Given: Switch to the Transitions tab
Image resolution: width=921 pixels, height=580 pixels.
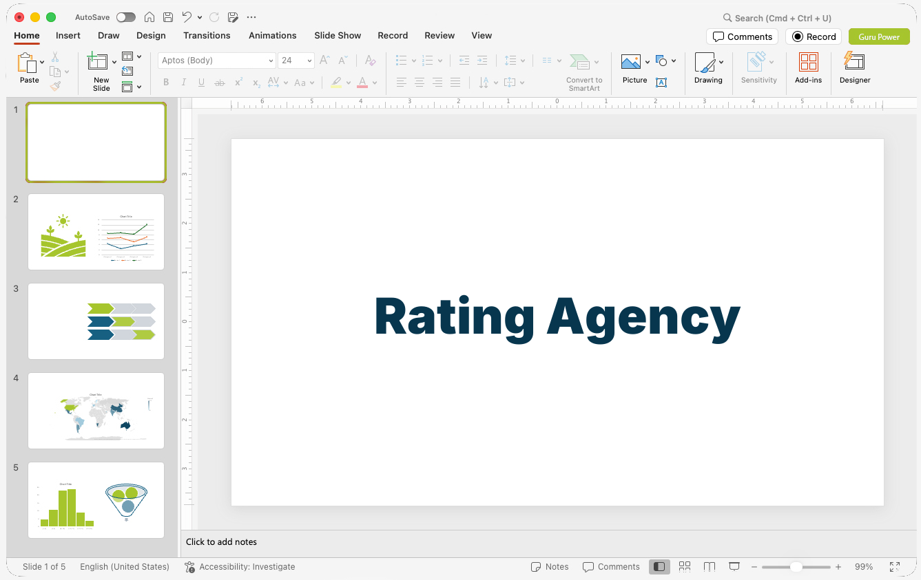Looking at the screenshot, I should 207,35.
